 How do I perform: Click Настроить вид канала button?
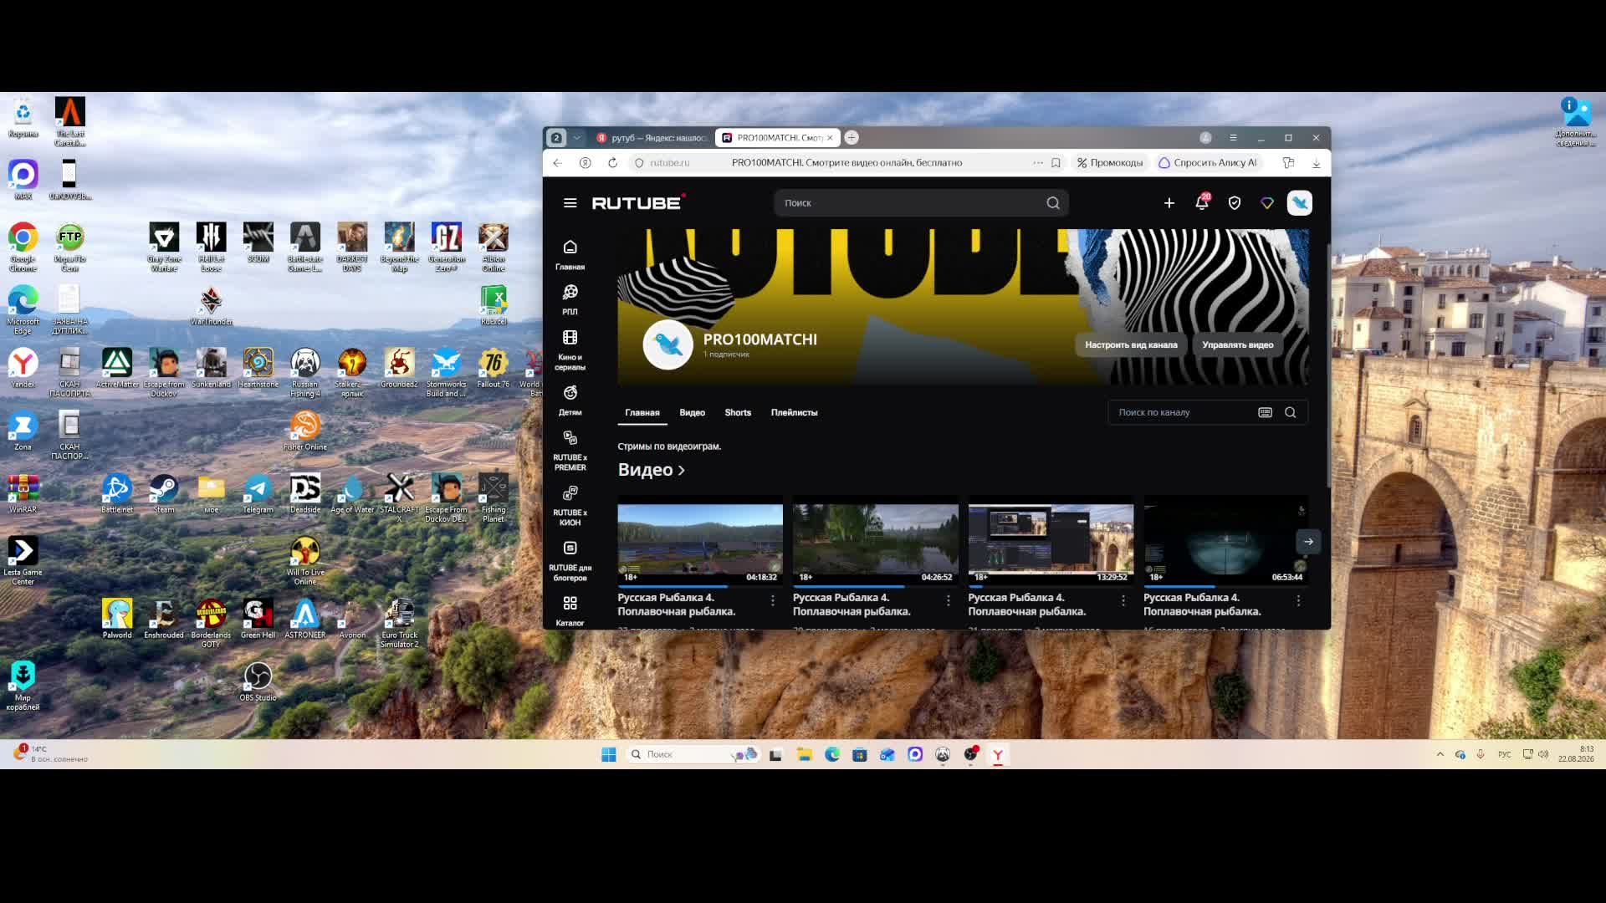[1131, 344]
